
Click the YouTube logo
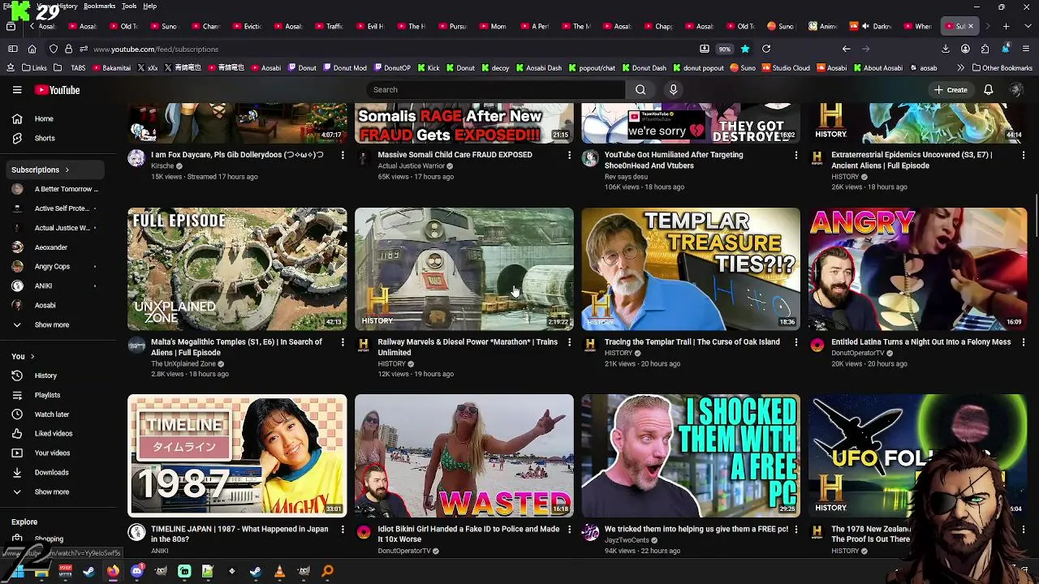tap(57, 90)
